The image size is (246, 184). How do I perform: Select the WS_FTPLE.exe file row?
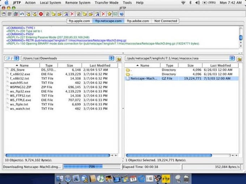(x=61, y=100)
